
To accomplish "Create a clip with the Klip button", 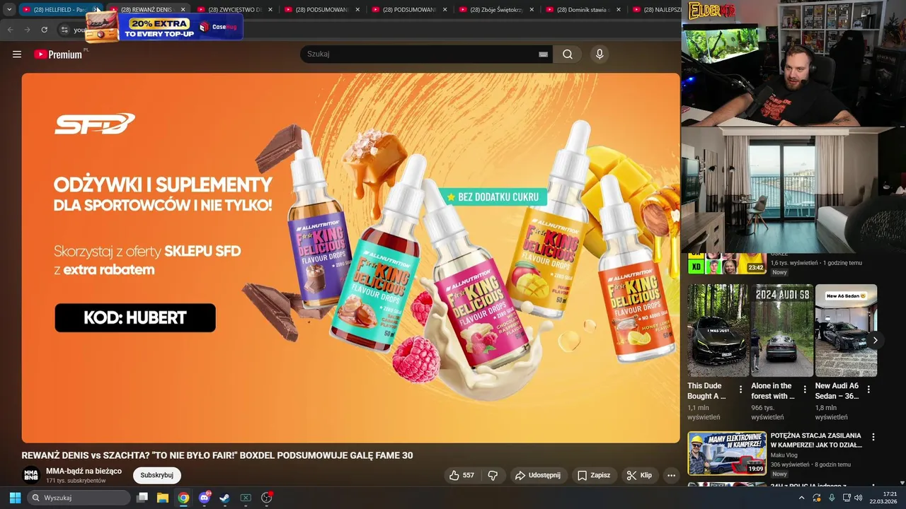I will tap(639, 475).
